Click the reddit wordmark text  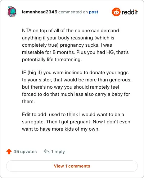(130, 12)
